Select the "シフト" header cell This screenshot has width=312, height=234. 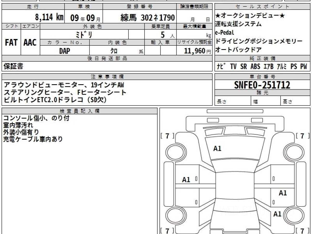tap(11, 26)
